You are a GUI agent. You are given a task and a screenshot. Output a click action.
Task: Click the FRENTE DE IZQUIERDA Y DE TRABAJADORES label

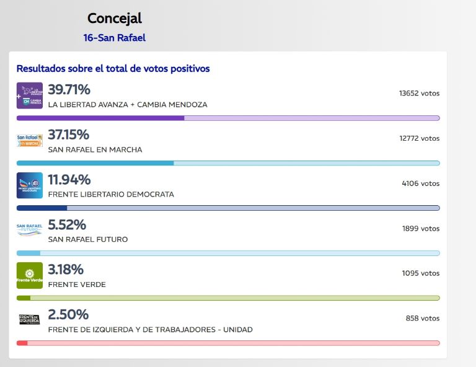click(150, 330)
